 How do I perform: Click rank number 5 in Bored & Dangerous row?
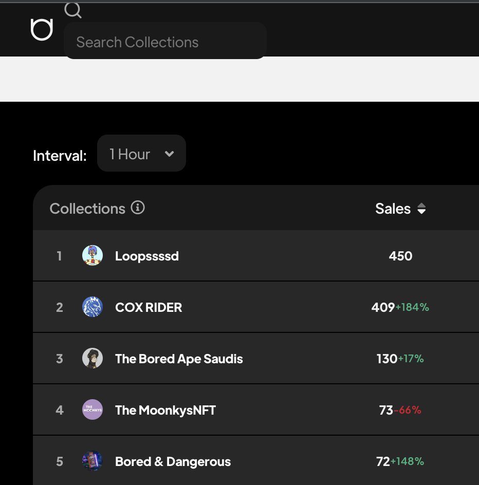pyautogui.click(x=60, y=461)
